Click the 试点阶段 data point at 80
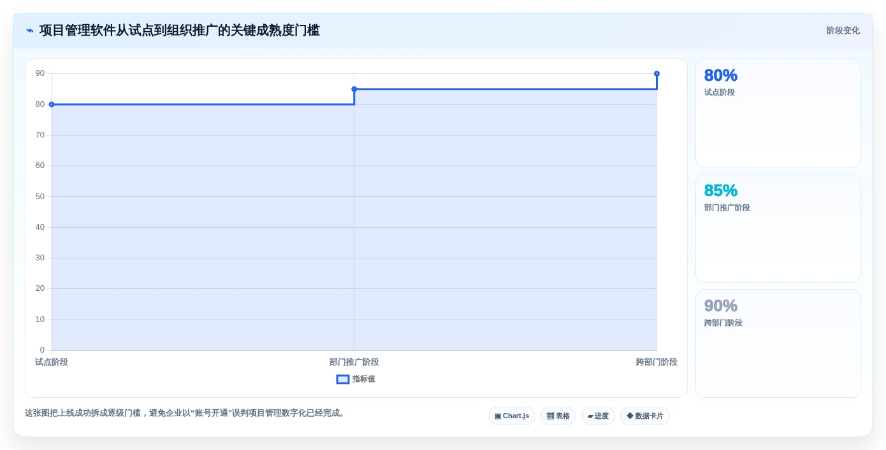The width and height of the screenshot is (886, 450). point(52,104)
